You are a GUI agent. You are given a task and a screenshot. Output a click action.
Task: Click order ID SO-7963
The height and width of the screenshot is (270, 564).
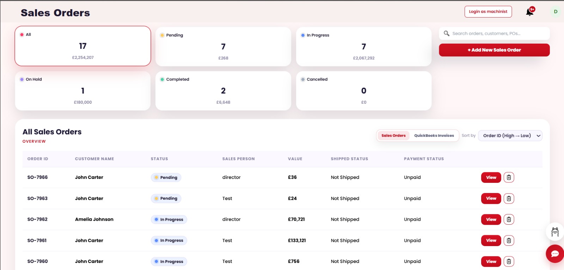(x=37, y=198)
